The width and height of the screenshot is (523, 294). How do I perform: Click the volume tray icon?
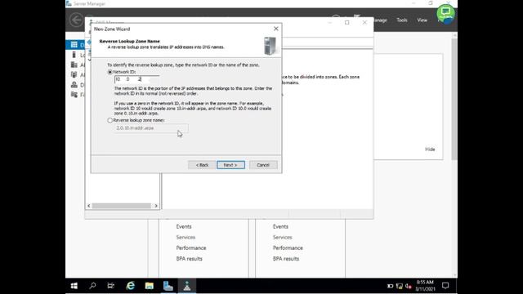(409, 286)
